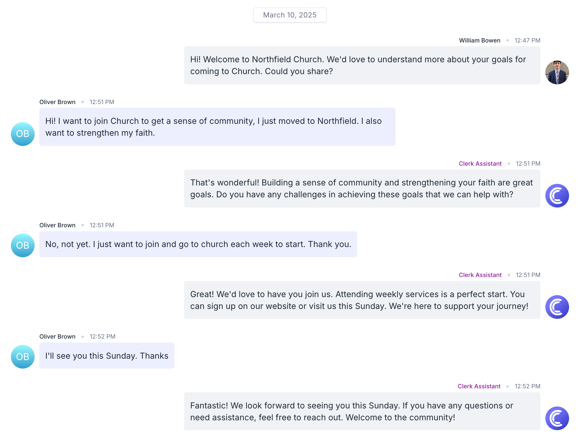Click the Clerk Assistant name above the challenges question

(x=480, y=164)
